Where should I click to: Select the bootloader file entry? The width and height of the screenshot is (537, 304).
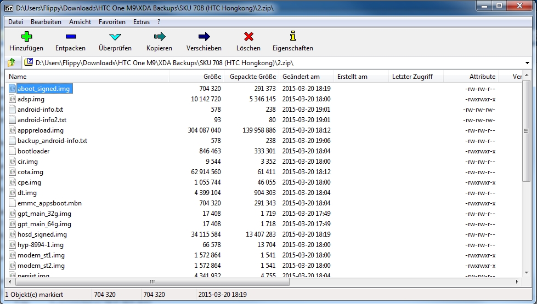(33, 151)
